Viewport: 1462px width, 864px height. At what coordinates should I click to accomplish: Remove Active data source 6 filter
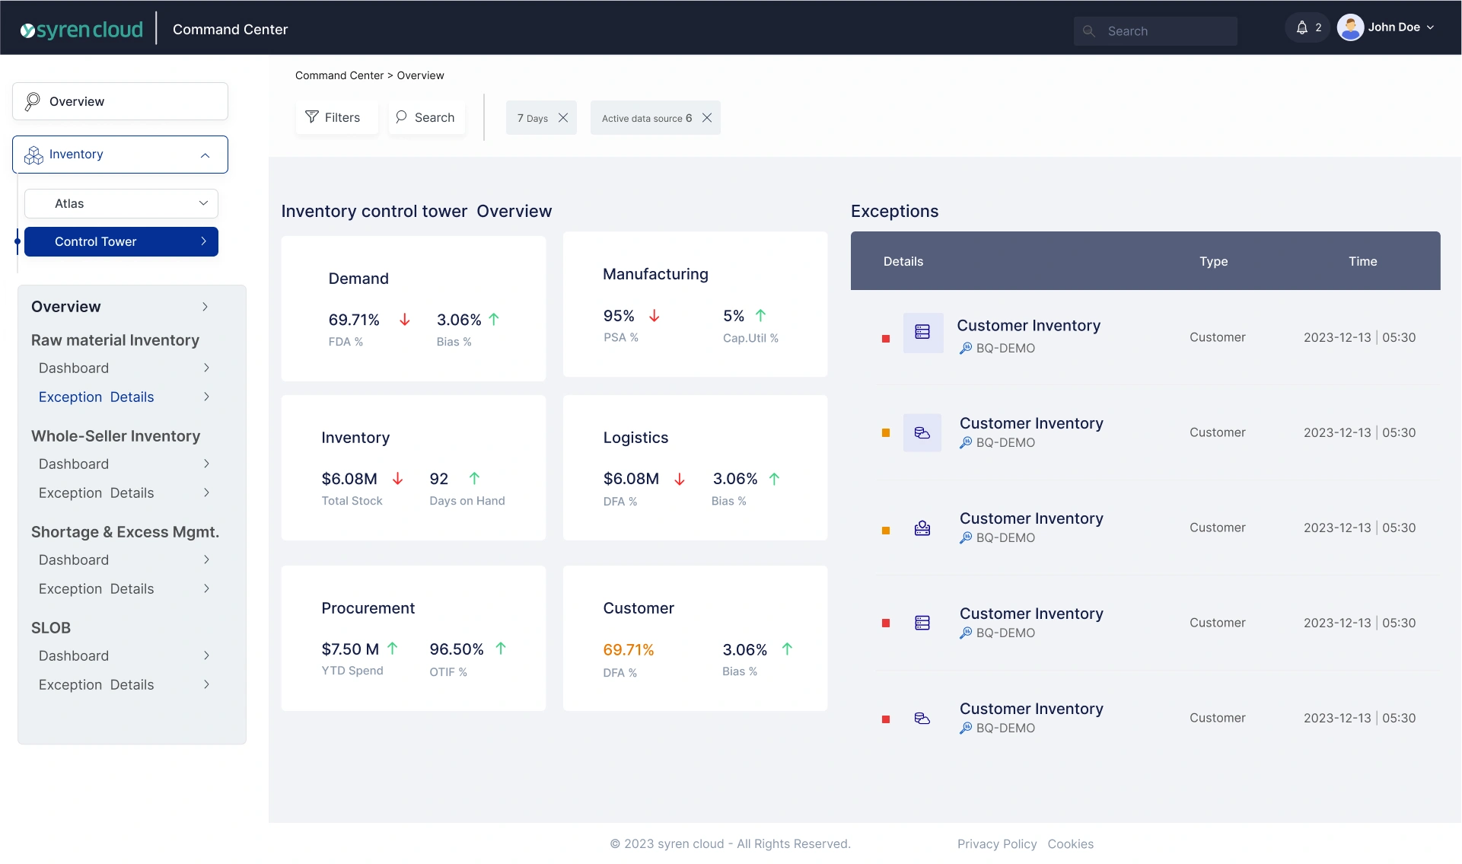tap(706, 117)
